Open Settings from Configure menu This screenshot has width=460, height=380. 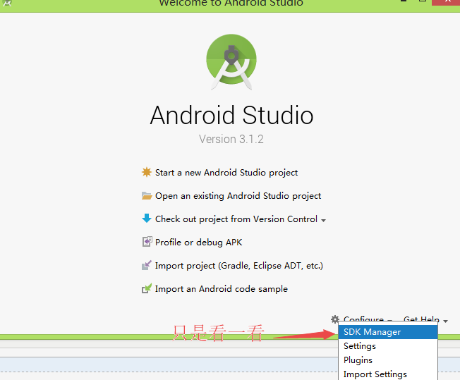click(x=388, y=346)
